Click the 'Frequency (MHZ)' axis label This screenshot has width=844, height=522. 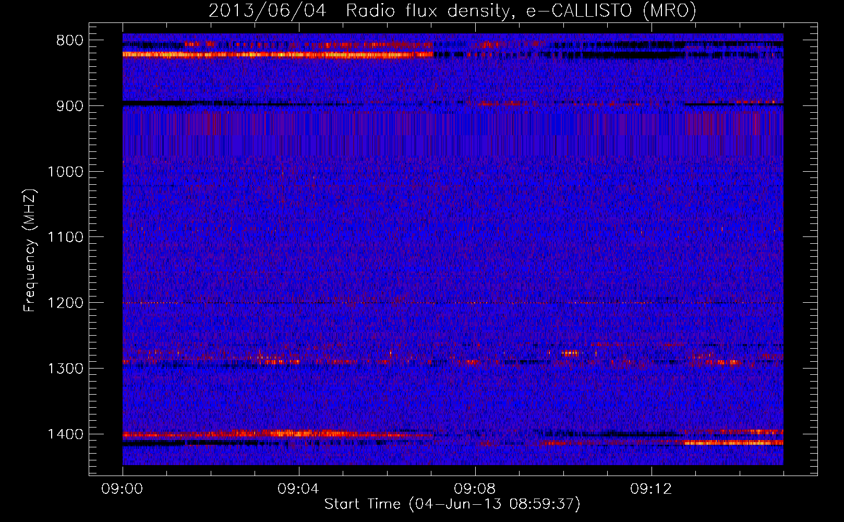point(30,250)
